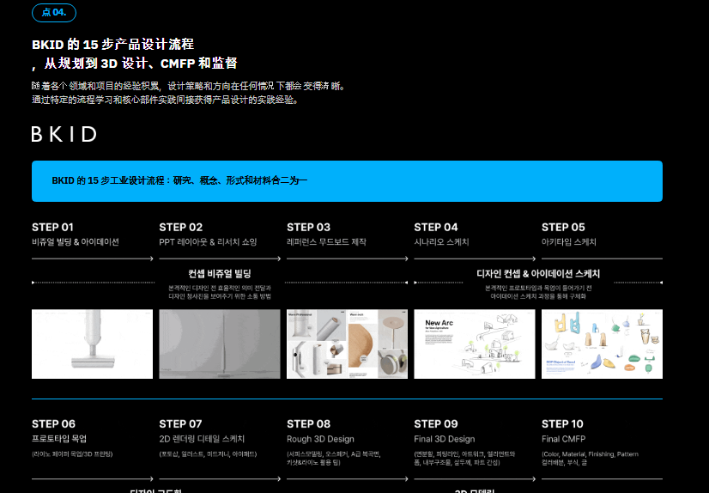Screen dimensions: 709x493
Task: Click the 레퍼런스 무드보드 제작 subtitle
Action: coord(326,242)
